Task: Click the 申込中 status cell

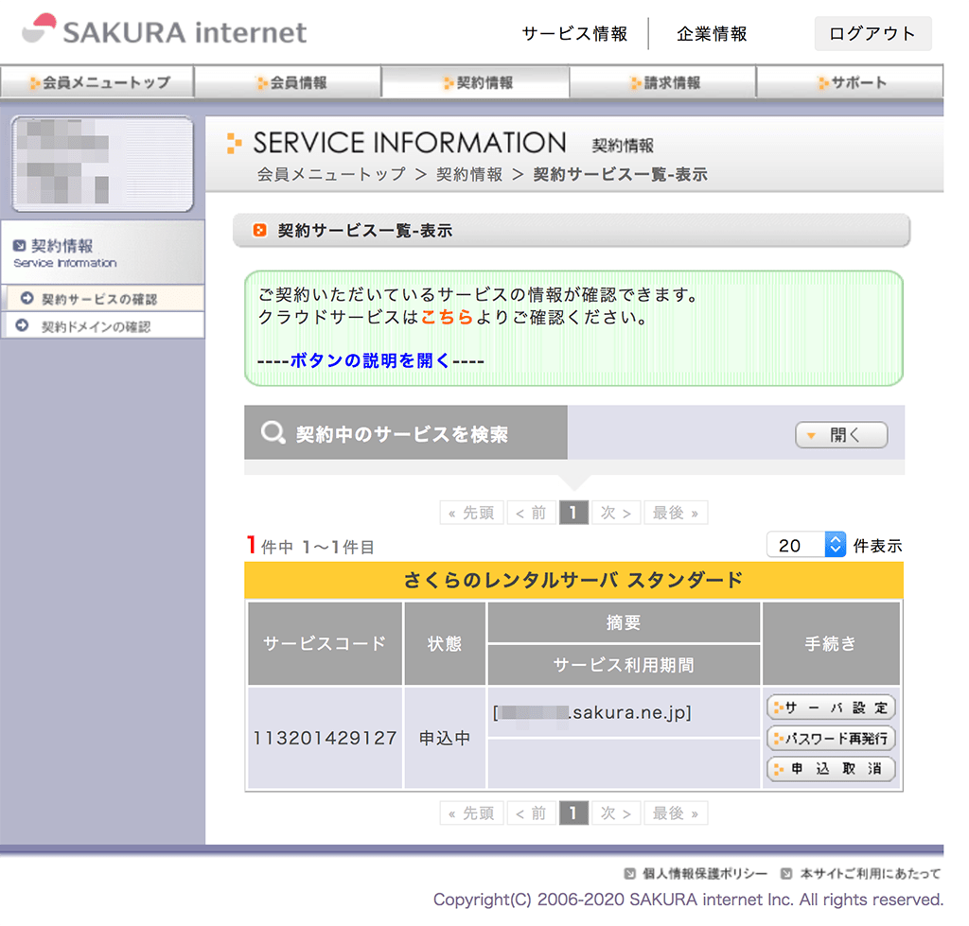Action: point(445,738)
